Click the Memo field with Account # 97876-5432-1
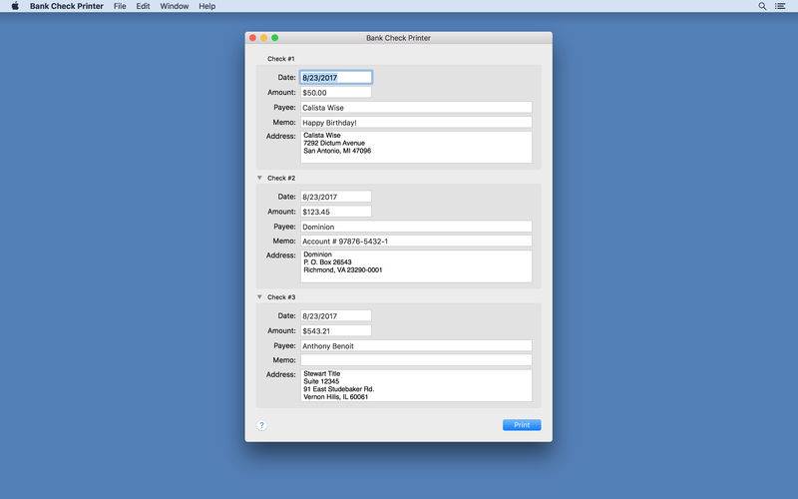This screenshot has width=798, height=499. point(416,241)
